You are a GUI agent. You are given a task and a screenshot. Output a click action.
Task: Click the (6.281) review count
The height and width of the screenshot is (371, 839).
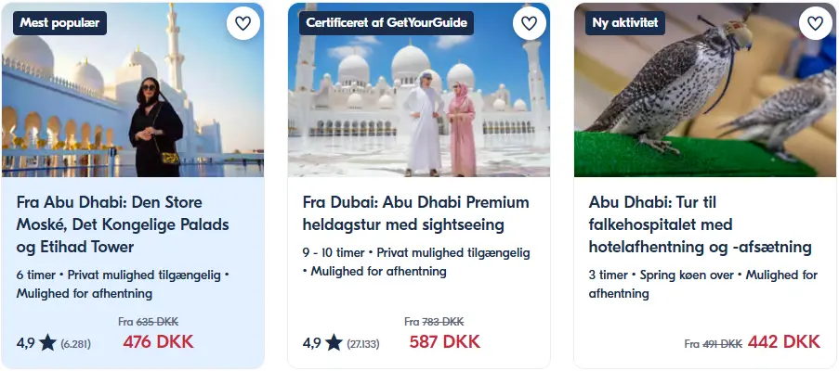(x=75, y=344)
